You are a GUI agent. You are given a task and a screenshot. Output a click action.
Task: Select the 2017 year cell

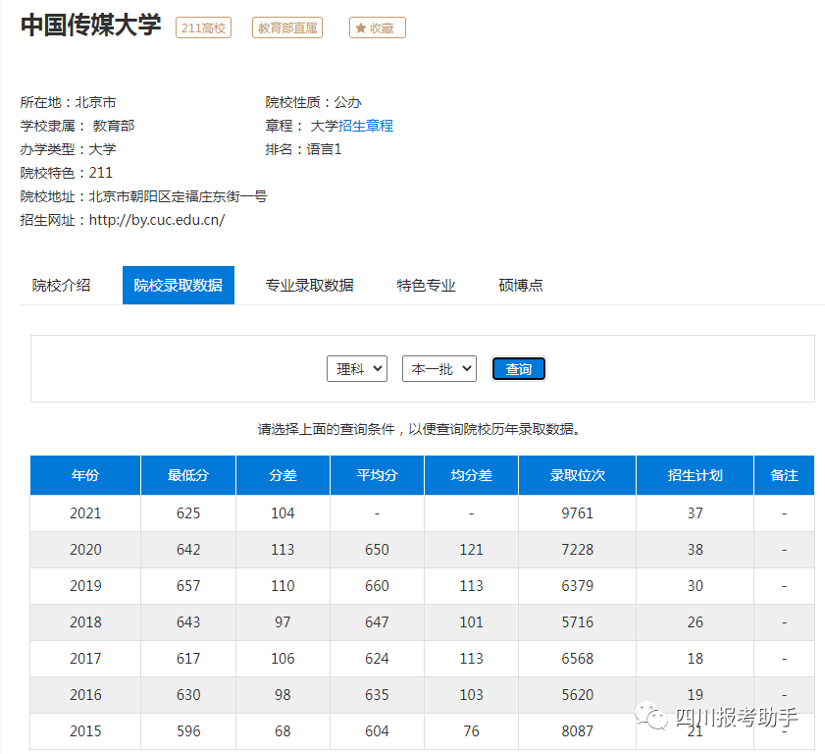tap(85, 659)
